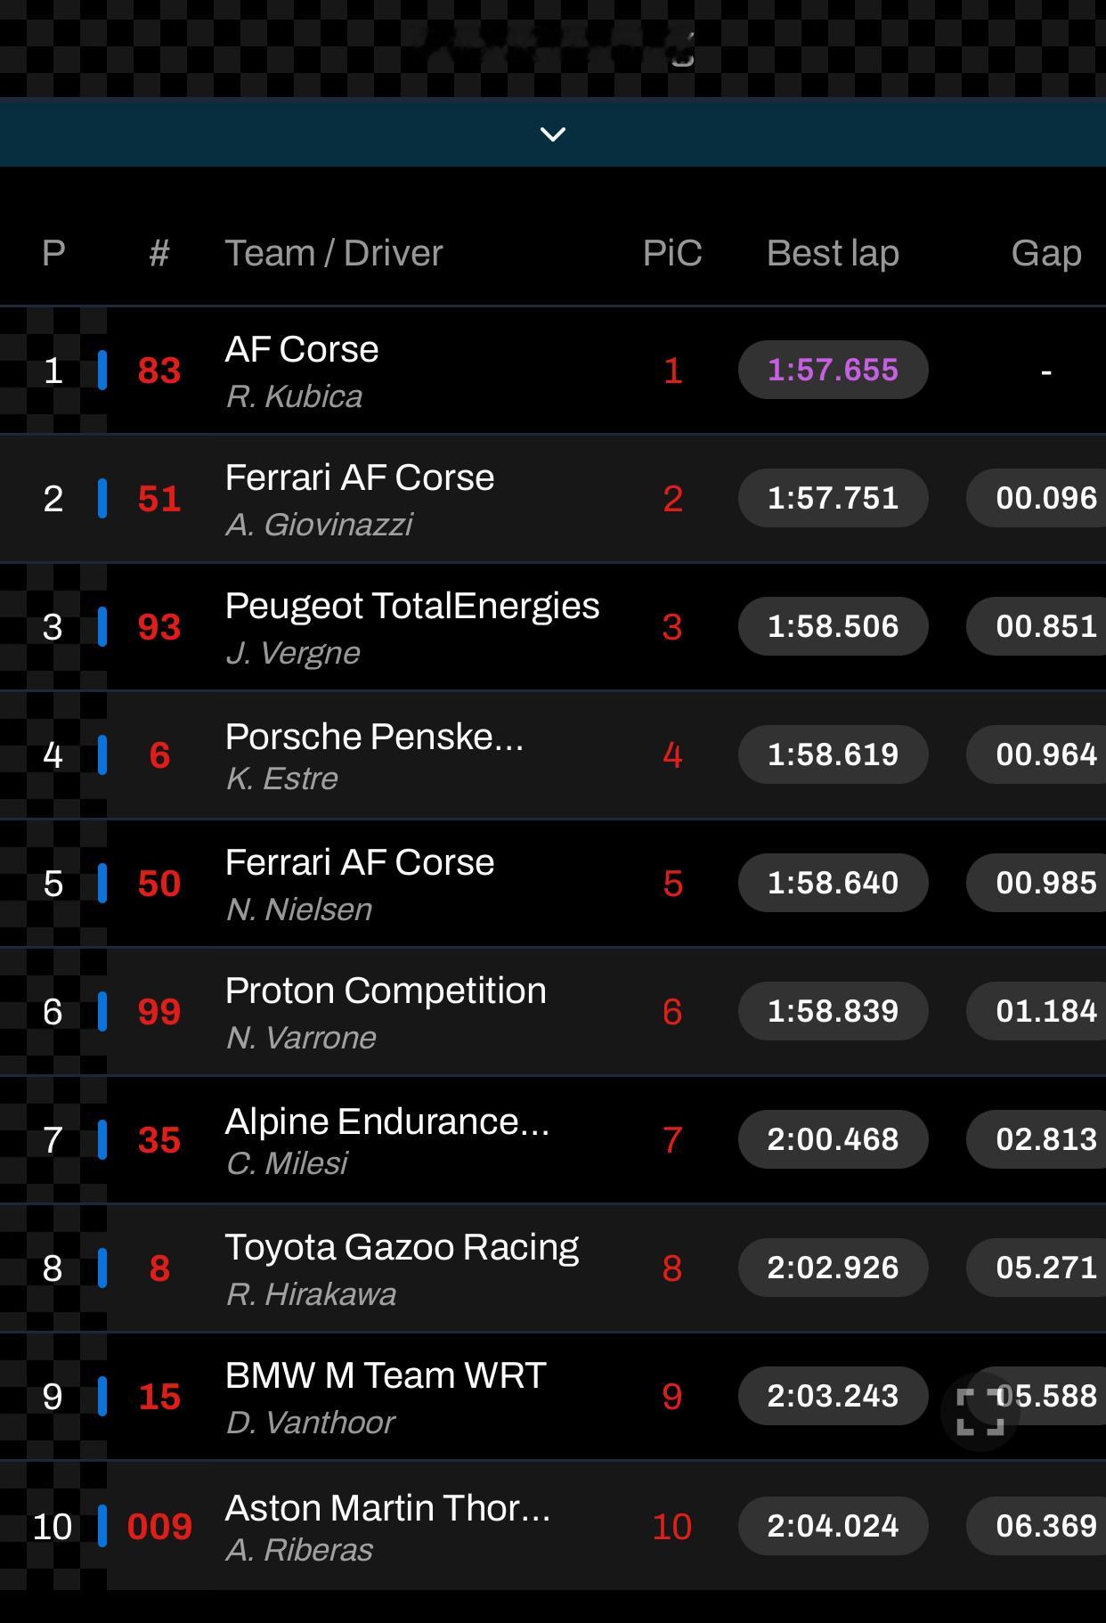The width and height of the screenshot is (1106, 1623).
Task: Sort by the Gap column header
Action: tap(1046, 253)
